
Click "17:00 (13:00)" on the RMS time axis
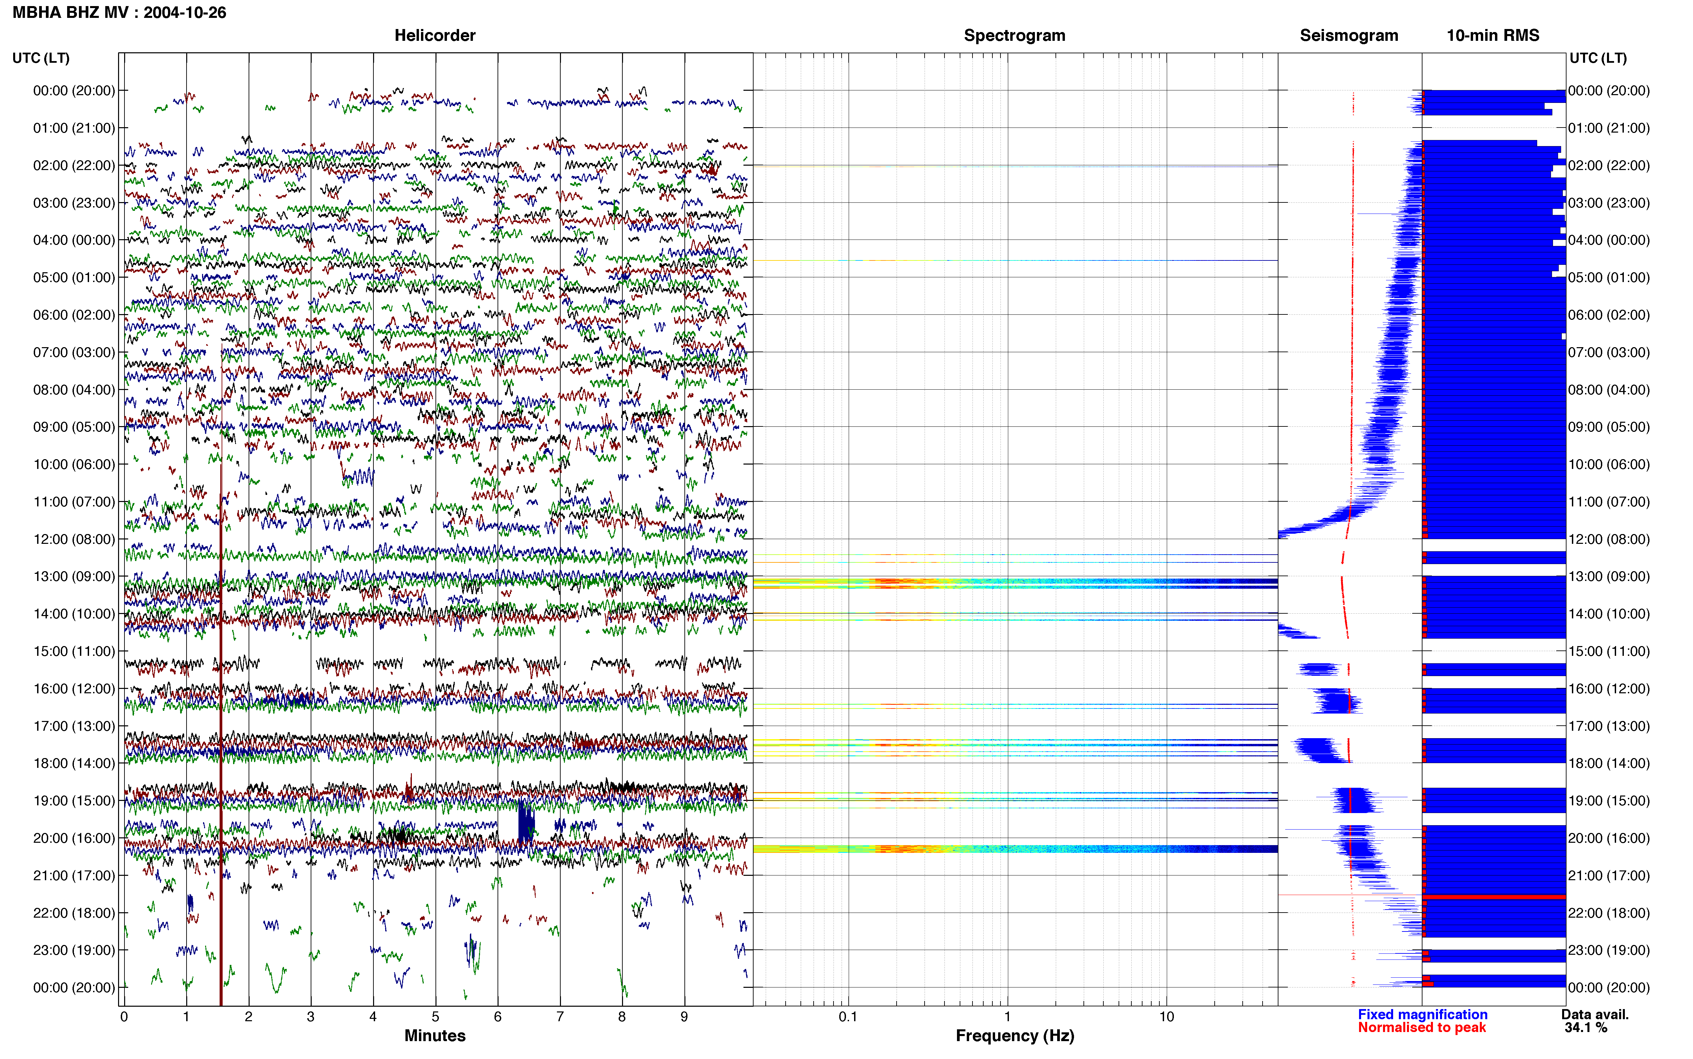pos(1609,726)
